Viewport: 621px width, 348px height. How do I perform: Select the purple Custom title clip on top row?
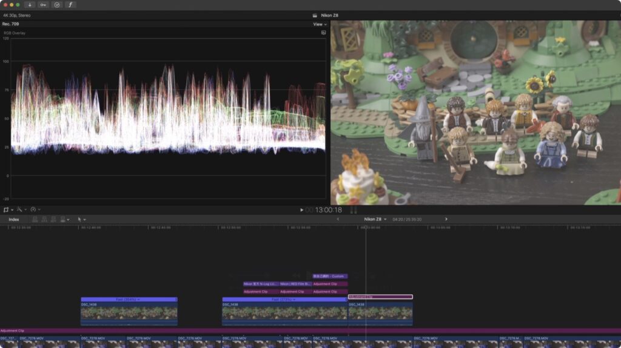(330, 277)
